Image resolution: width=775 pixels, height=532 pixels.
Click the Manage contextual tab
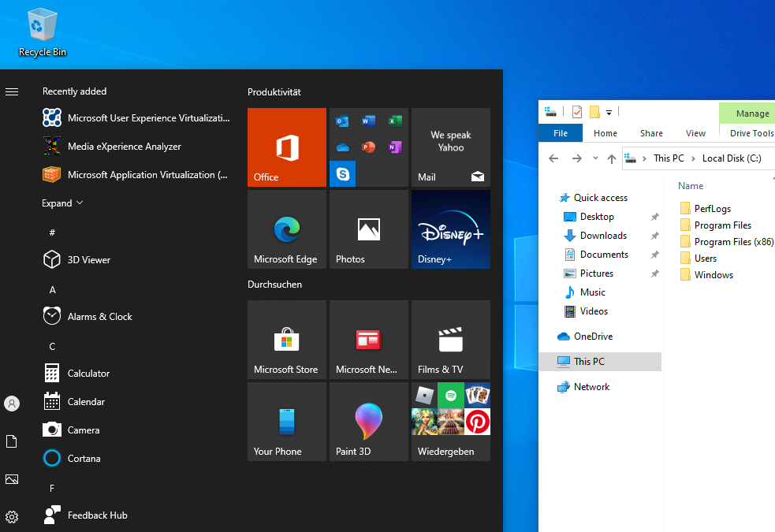[x=752, y=113]
